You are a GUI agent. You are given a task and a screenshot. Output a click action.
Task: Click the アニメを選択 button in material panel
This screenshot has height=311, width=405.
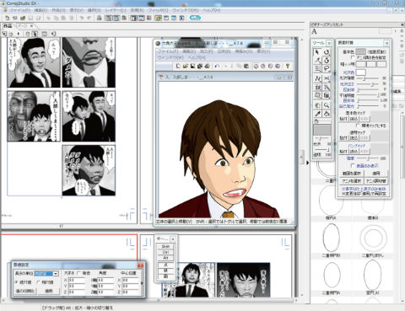point(352,181)
